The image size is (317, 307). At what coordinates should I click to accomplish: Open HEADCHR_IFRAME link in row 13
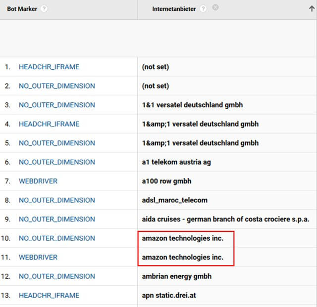49,295
